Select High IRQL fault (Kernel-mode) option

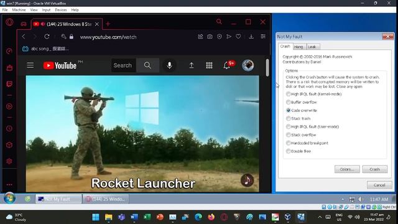click(289, 94)
